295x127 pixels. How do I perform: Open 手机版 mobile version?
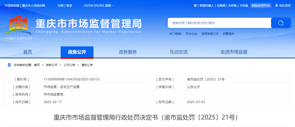(244, 6)
